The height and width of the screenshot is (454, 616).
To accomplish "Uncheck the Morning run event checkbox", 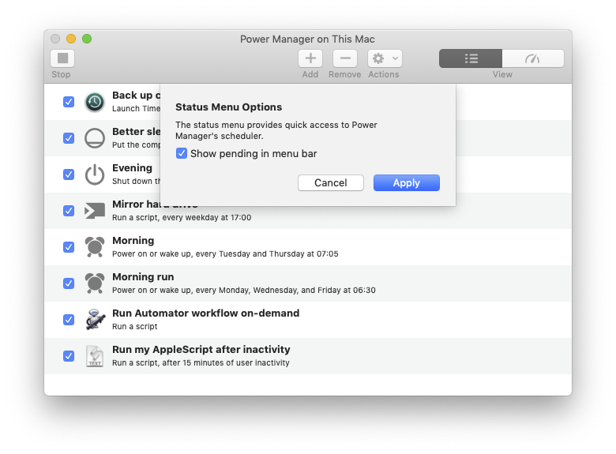I will coord(69,283).
